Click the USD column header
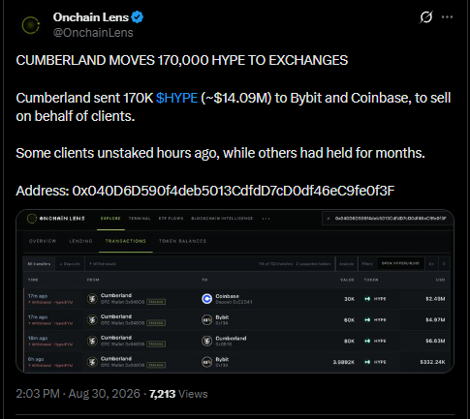470x419 pixels. tap(440, 280)
